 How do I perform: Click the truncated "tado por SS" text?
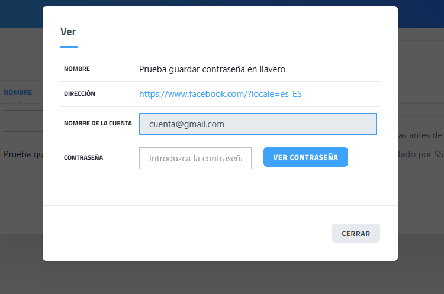tap(420, 154)
